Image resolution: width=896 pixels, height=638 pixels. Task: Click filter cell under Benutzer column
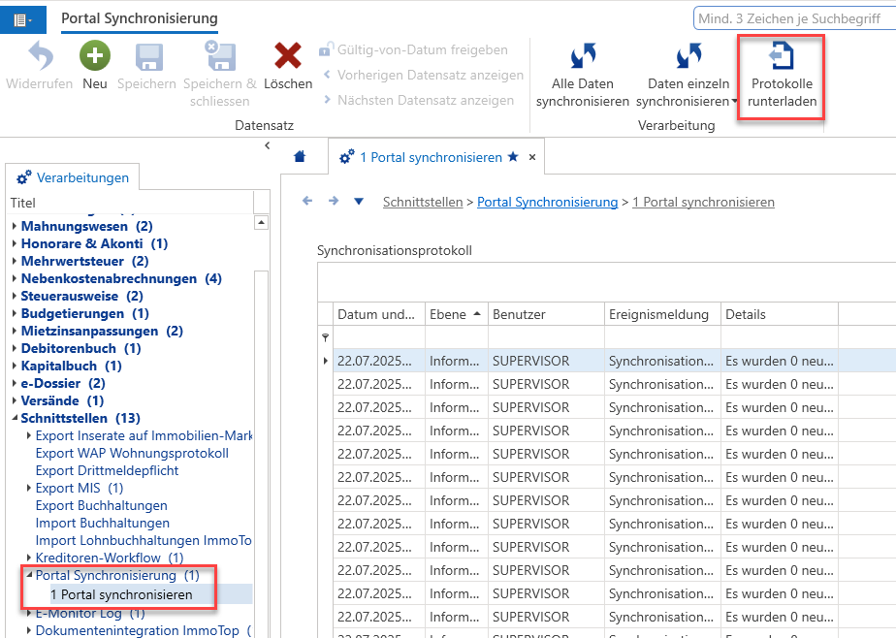point(546,337)
